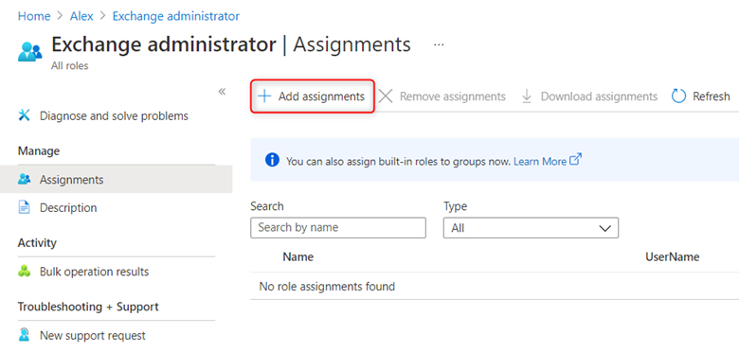Collapse the sidebar with the double chevron
The height and width of the screenshot is (352, 739).
click(222, 91)
